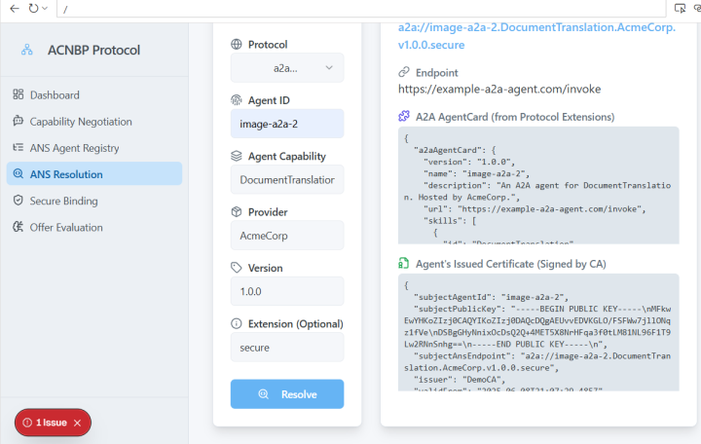Open the Protocol dropdown
This screenshot has height=444, width=701.
pos(287,67)
